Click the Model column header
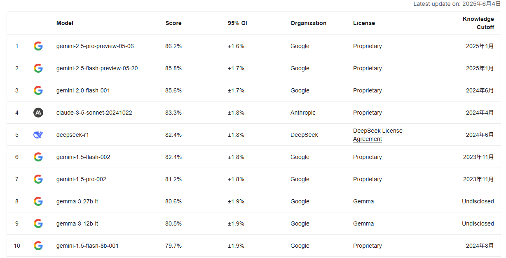 pos(65,23)
